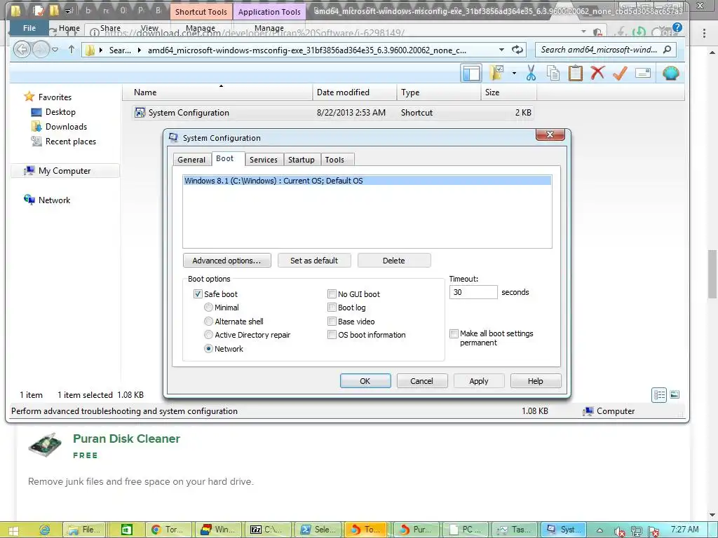Select the Minimal safe boot option
The image size is (718, 538).
click(208, 308)
